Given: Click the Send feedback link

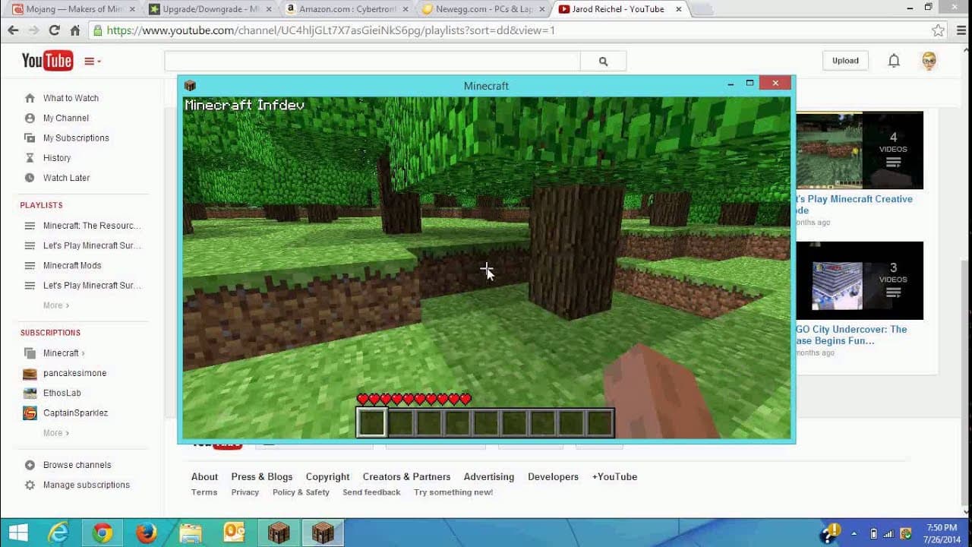Looking at the screenshot, I should [x=371, y=492].
